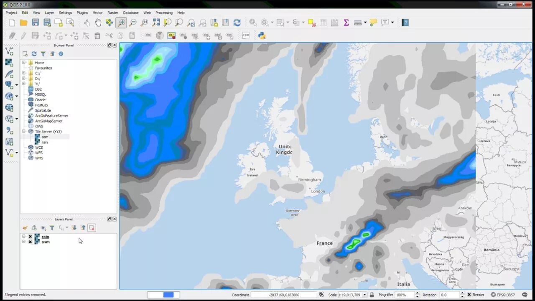Close the Layers Panel

(x=115, y=219)
